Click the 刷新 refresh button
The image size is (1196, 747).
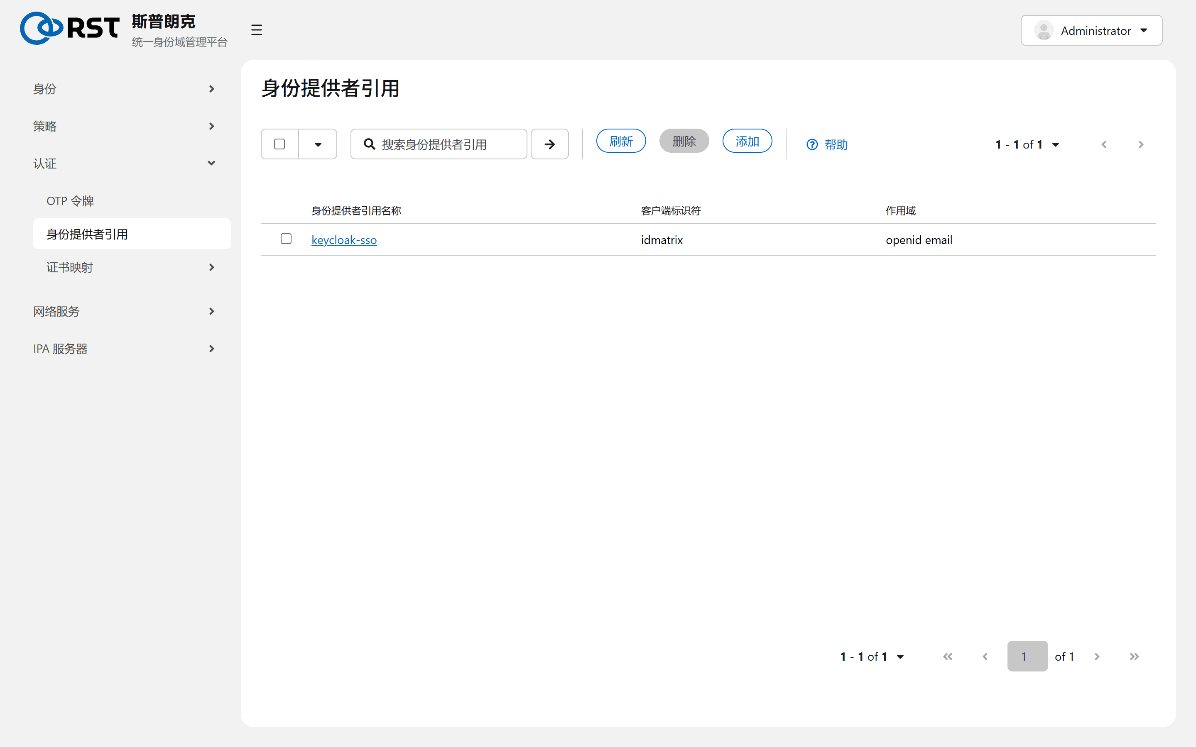click(621, 141)
